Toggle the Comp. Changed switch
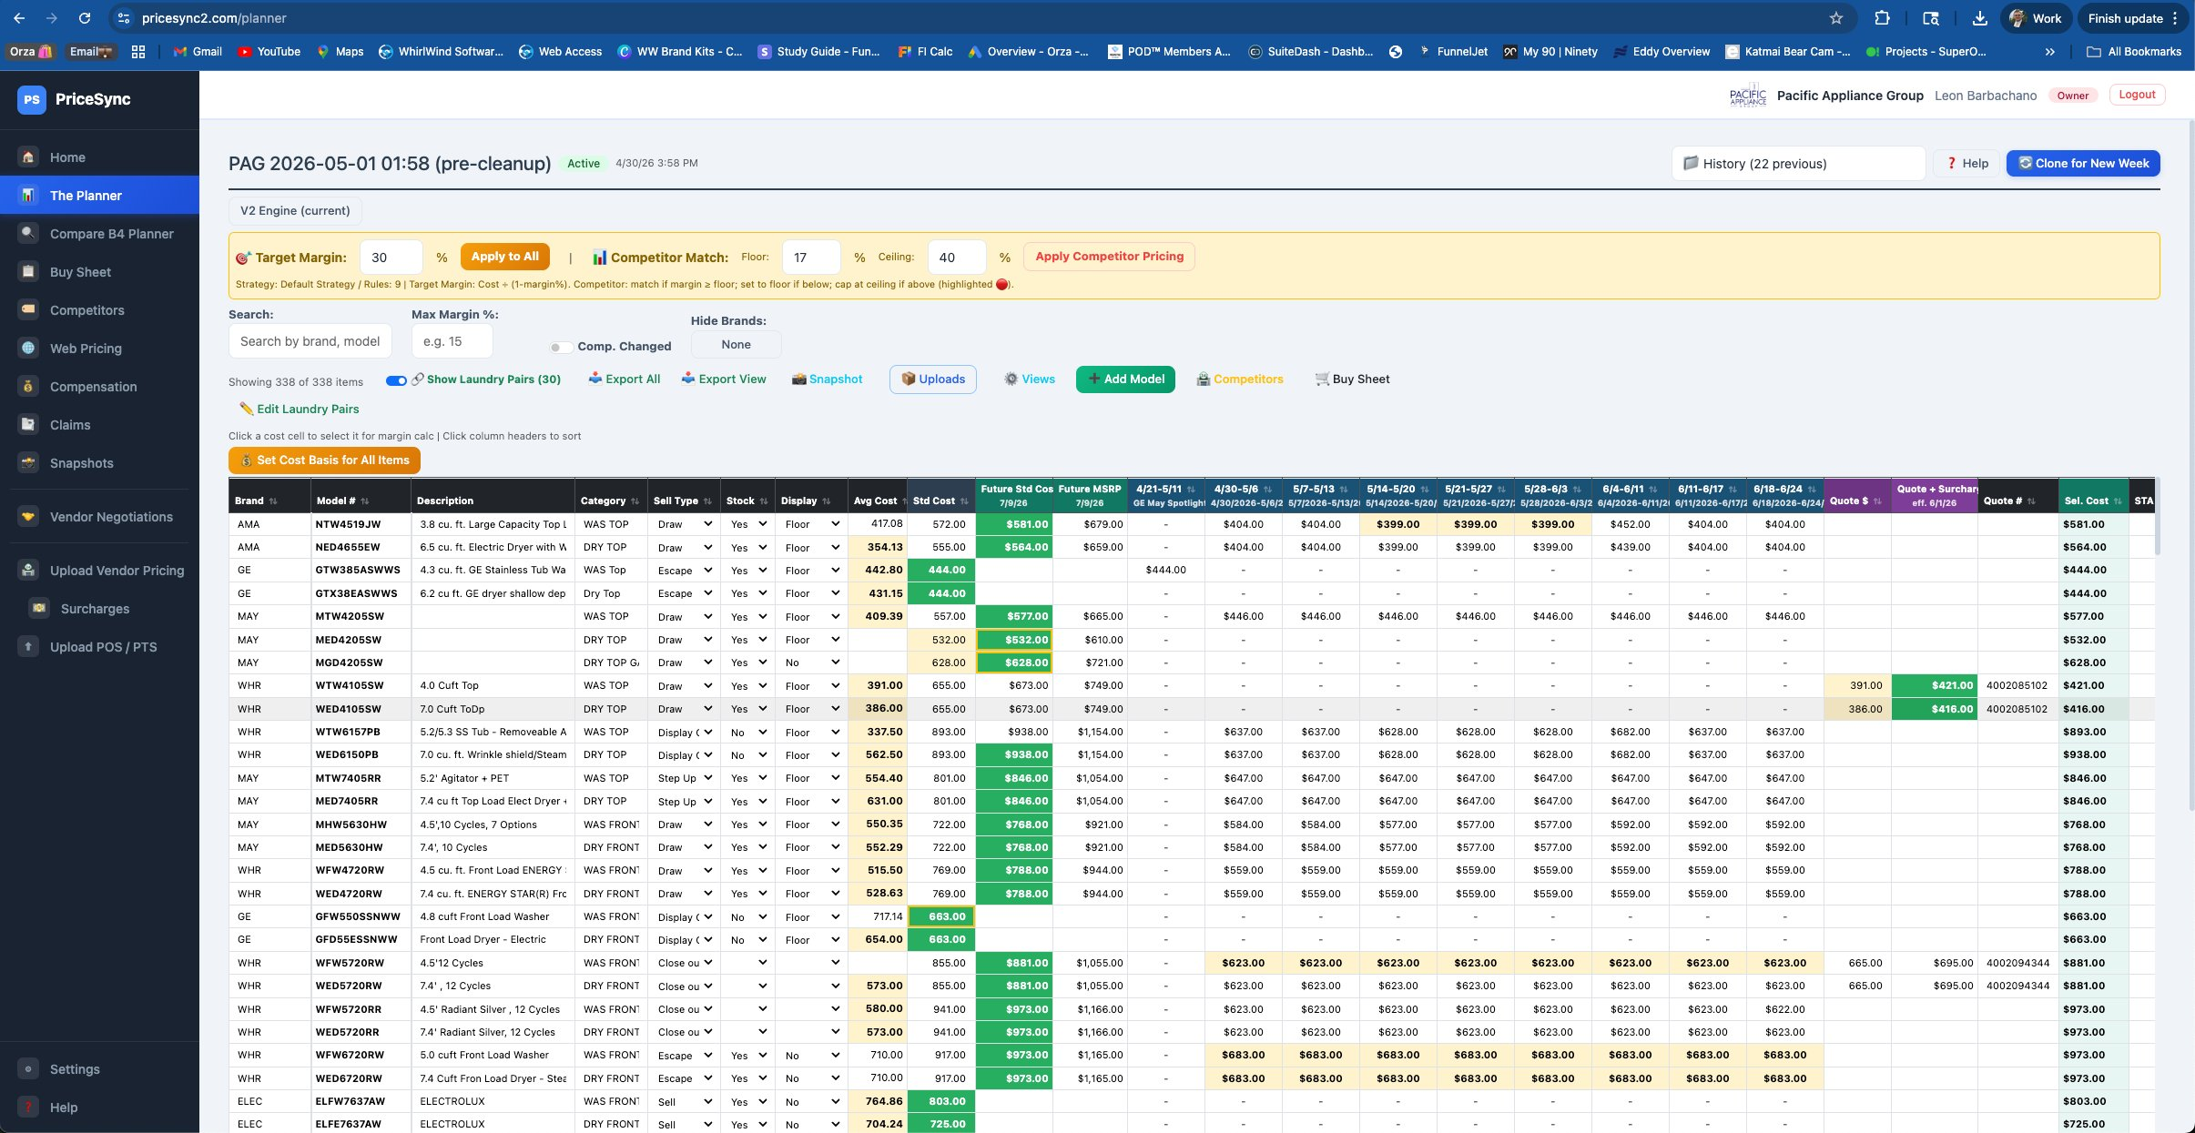Screen dimensions: 2195x1133 click(561, 347)
